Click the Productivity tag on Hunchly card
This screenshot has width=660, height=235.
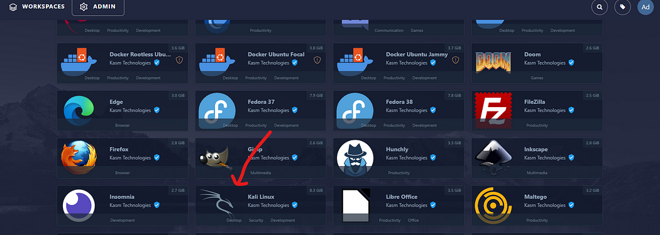(x=399, y=173)
